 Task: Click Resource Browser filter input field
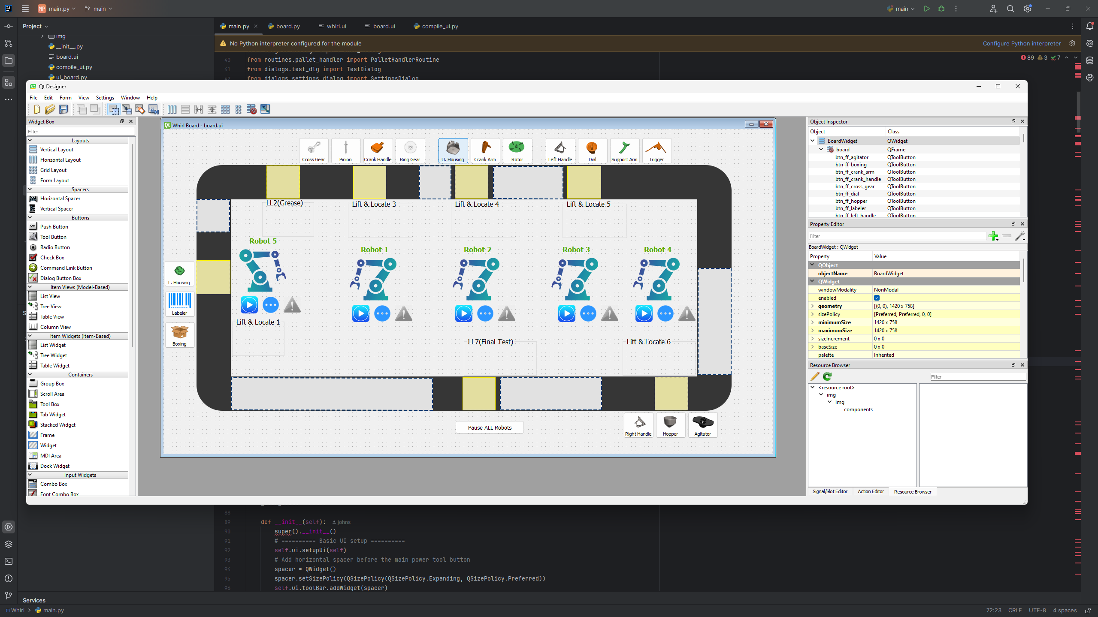pos(977,377)
